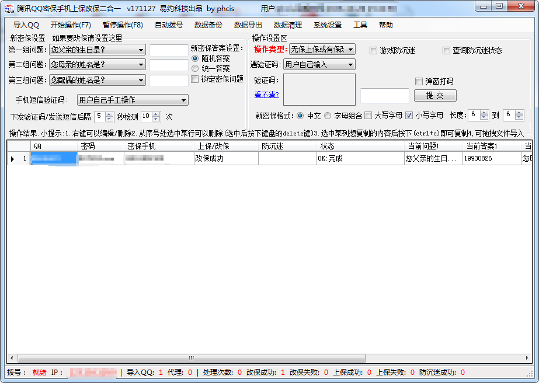Select the 19930826 answer cell
Screen dimensions: 539x383
coord(492,158)
